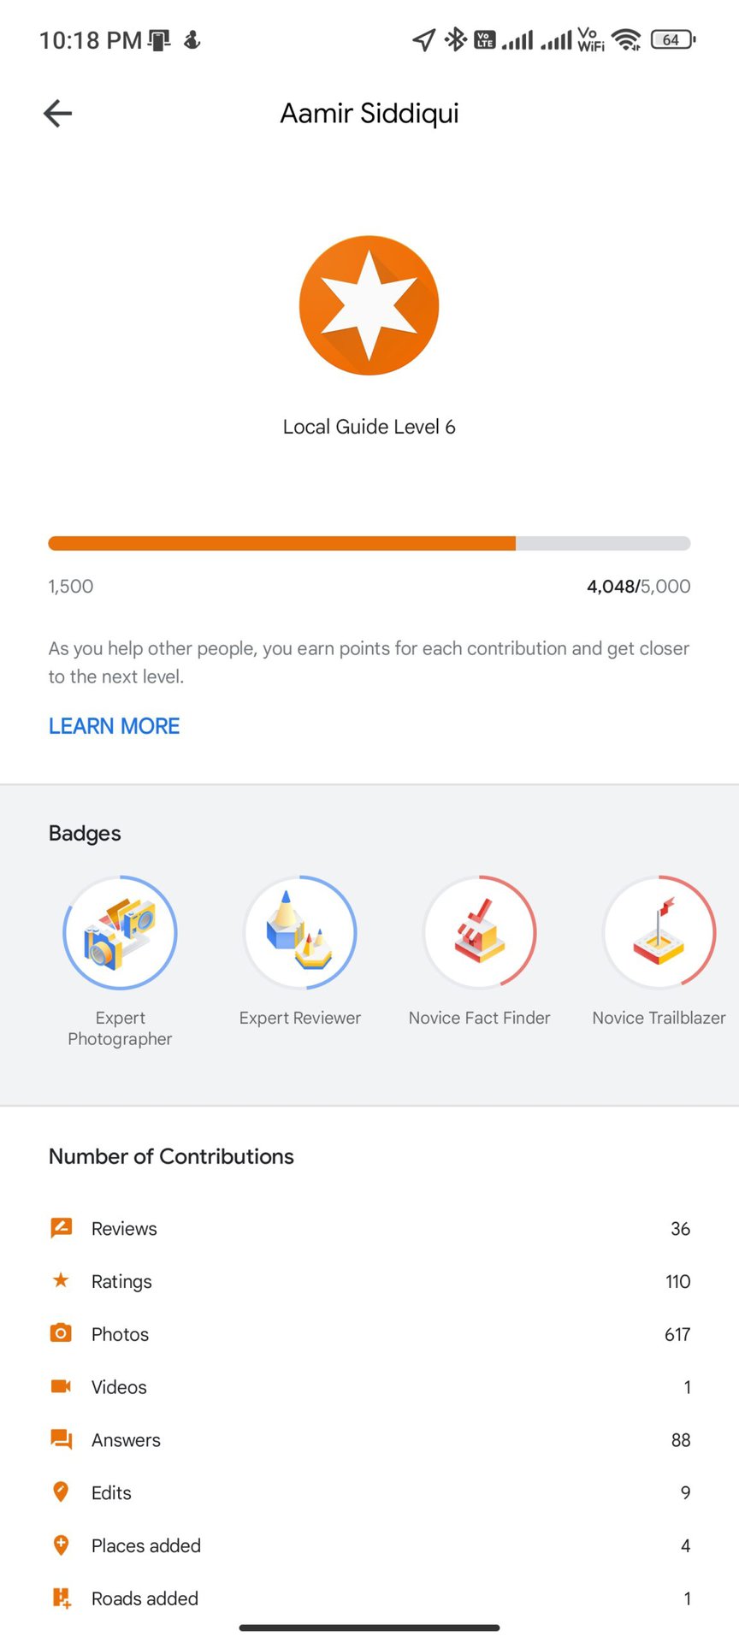739x1642 pixels.
Task: Open the Novice Trailblazer badge
Action: (659, 933)
